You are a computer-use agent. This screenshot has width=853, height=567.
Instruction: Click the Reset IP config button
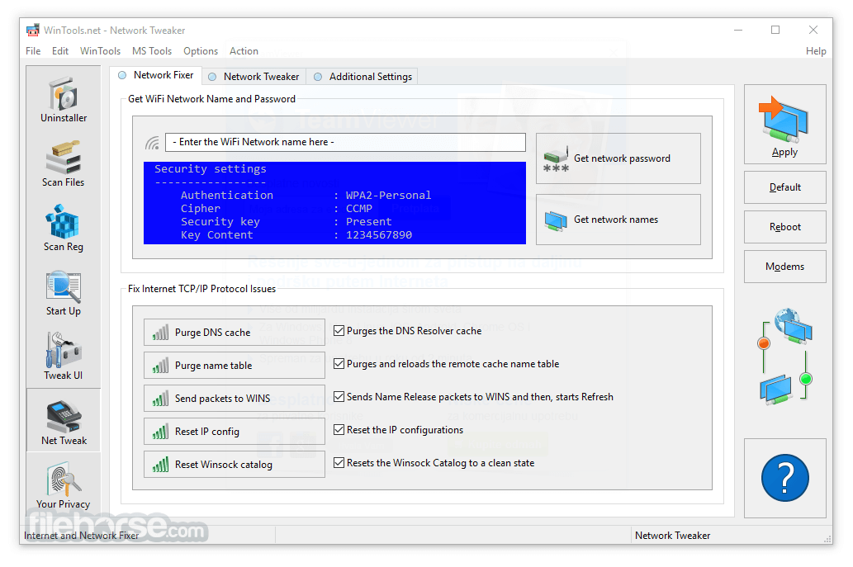[x=235, y=432]
